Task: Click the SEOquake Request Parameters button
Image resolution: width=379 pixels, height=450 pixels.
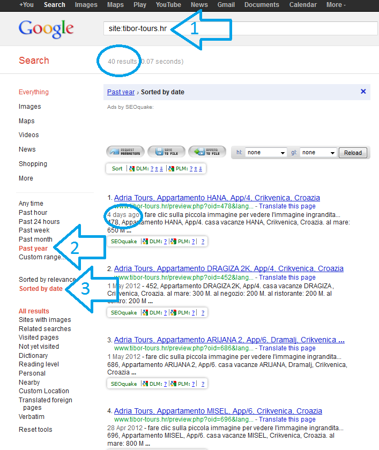Action: pos(125,152)
